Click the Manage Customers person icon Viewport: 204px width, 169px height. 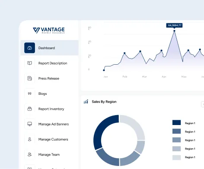coord(29,139)
